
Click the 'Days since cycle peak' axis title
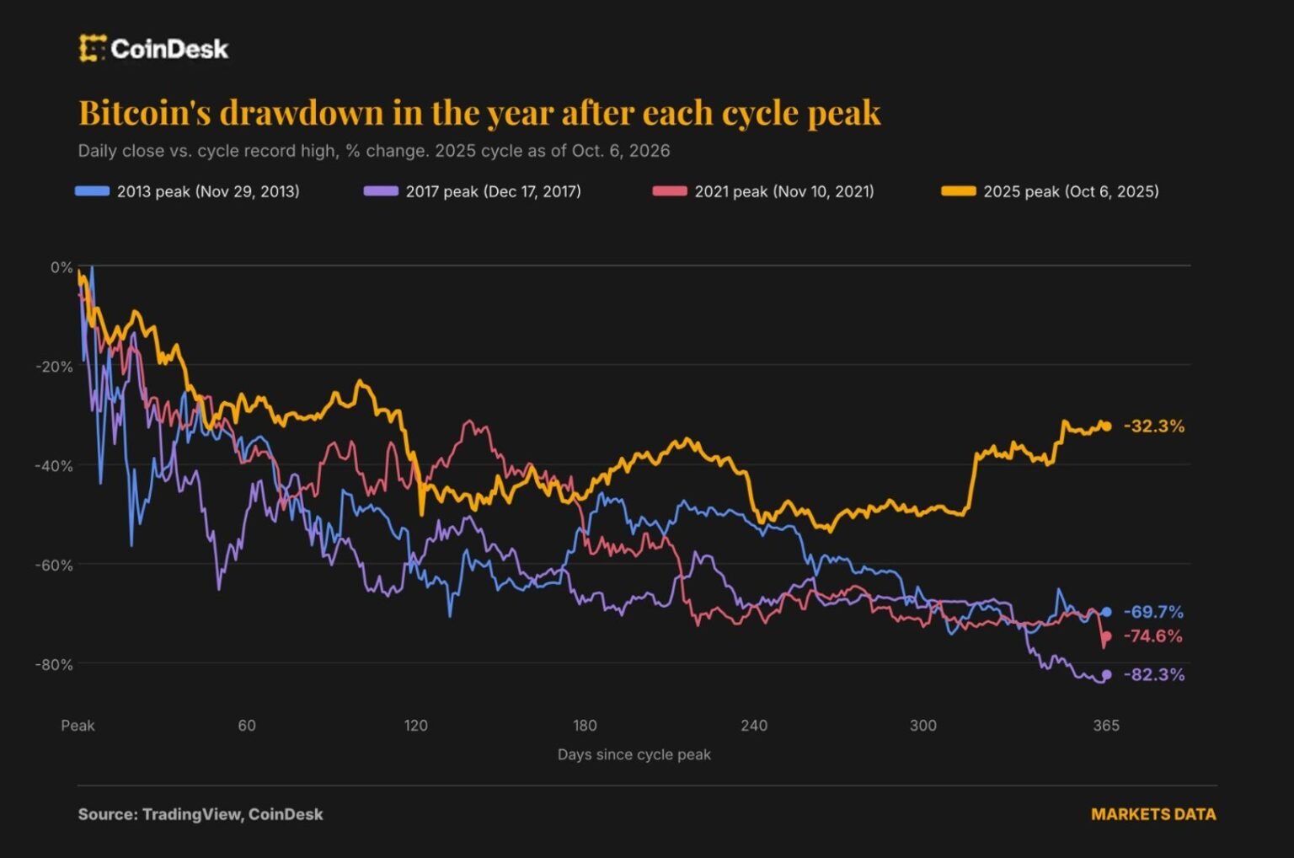634,755
